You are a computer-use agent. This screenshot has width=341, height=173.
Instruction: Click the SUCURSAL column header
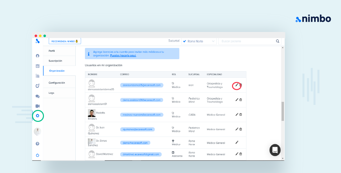coord(194,75)
